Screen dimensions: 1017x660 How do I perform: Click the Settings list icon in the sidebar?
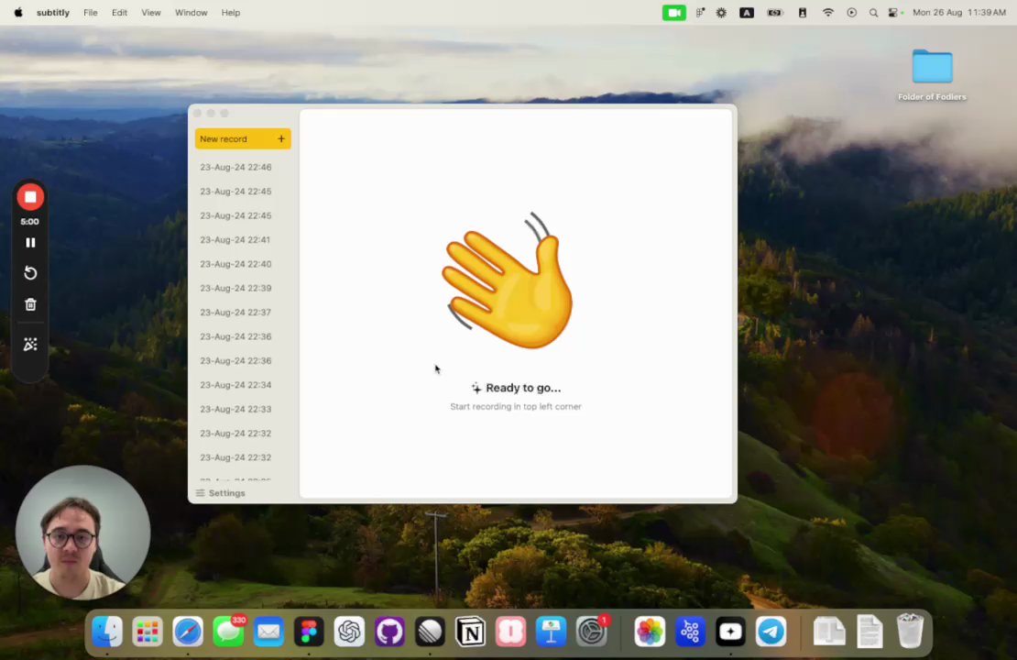click(200, 493)
